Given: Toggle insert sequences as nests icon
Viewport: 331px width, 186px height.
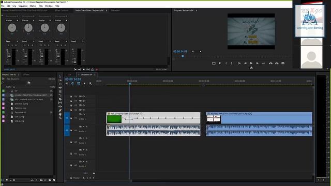Looking at the screenshot, I should click(67, 84).
